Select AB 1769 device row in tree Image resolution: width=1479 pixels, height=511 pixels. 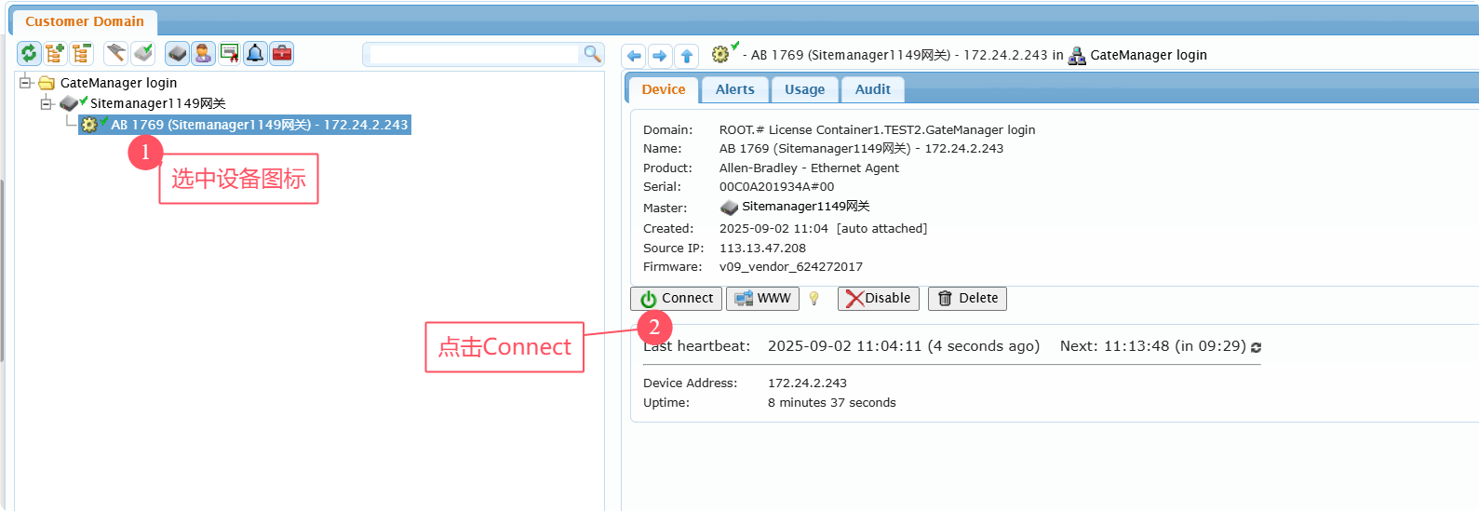[245, 125]
